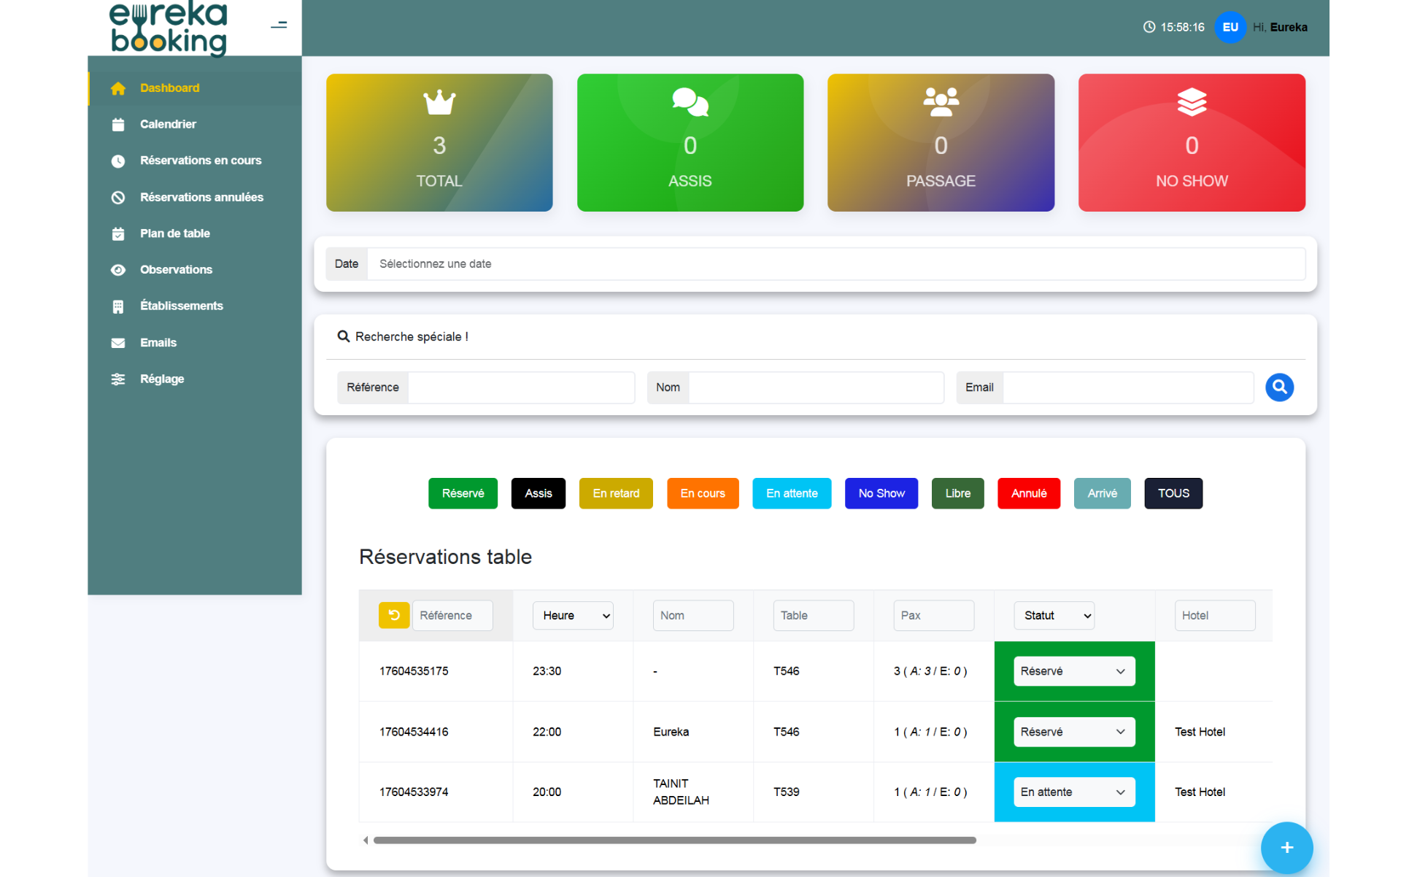This screenshot has width=1401, height=877.
Task: Open Calendrier in the sidebar
Action: tap(168, 124)
